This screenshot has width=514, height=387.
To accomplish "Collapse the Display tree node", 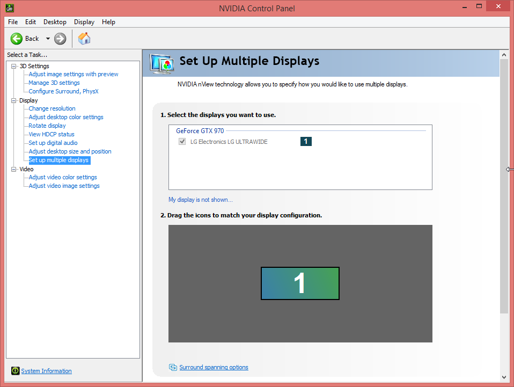I will 14,100.
